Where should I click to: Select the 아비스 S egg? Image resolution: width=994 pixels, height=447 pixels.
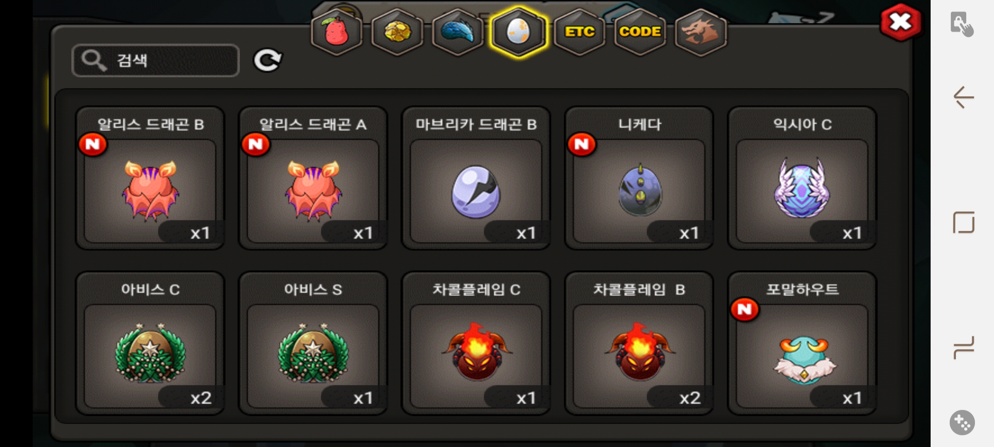click(x=313, y=343)
